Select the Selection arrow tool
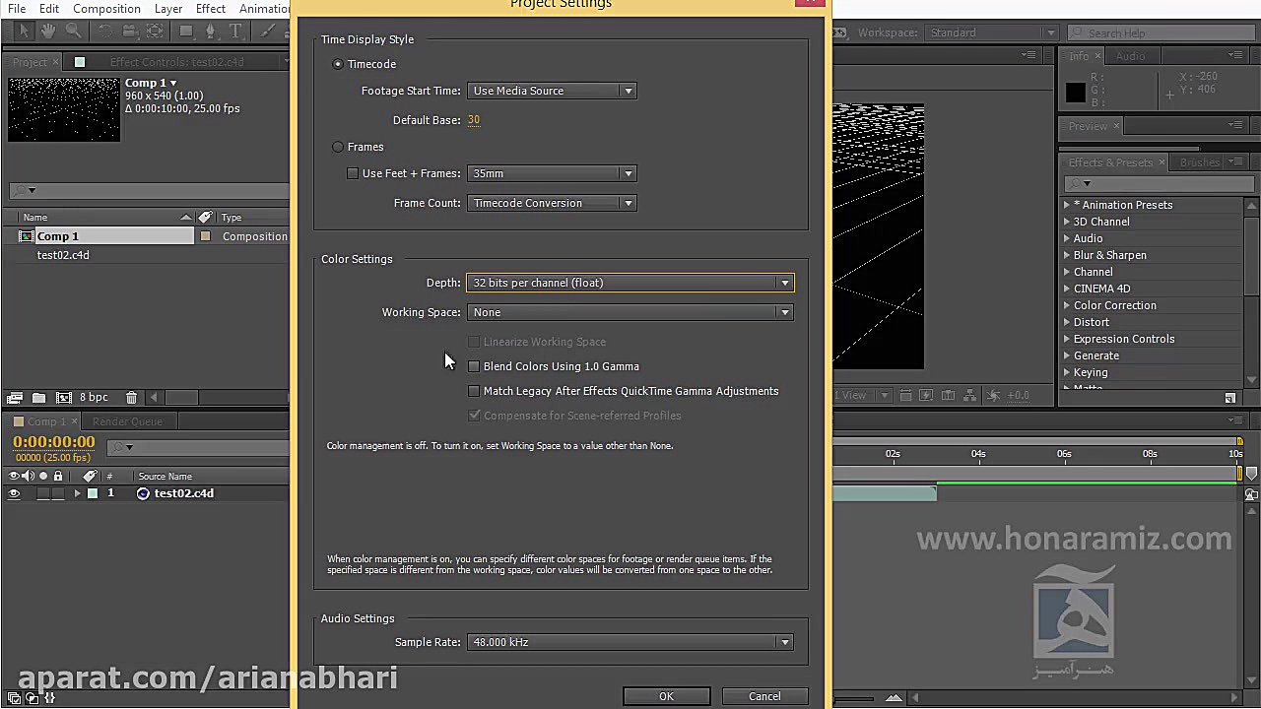Image resolution: width=1261 pixels, height=709 pixels. (x=26, y=32)
